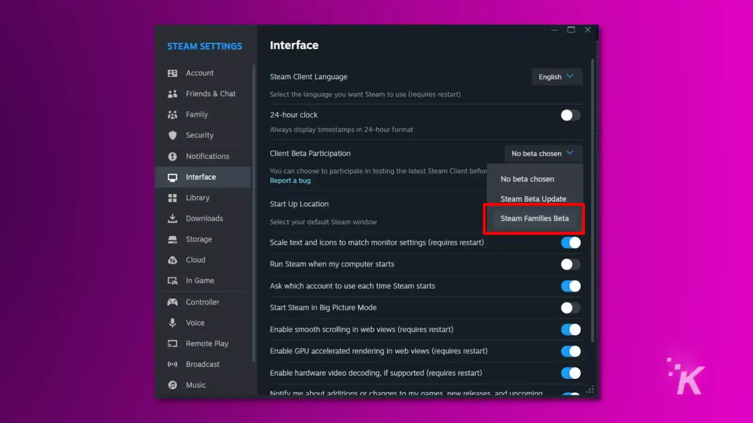Click the Start Up Location label
This screenshot has height=423, width=753.
pos(299,204)
